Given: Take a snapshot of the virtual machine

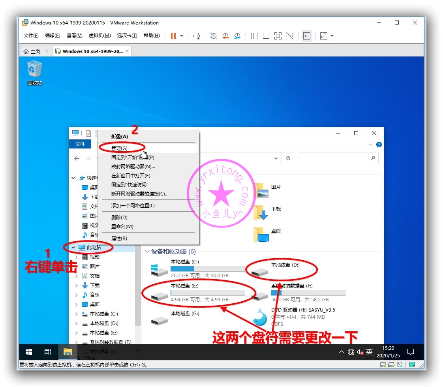Looking at the screenshot, I should pyautogui.click(x=213, y=36).
